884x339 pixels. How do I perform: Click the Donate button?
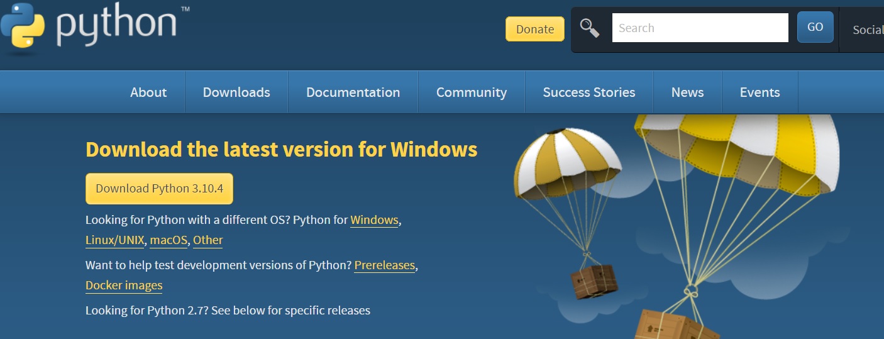[535, 29]
